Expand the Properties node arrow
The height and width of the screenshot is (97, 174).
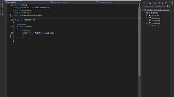(146, 15)
